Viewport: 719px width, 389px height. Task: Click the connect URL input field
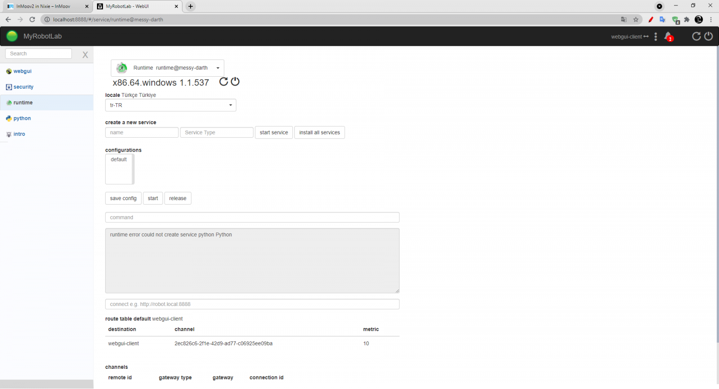click(252, 304)
